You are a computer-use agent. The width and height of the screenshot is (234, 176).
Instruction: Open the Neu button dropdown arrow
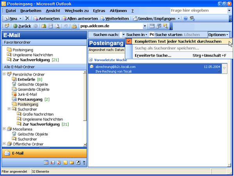[x=20, y=18]
